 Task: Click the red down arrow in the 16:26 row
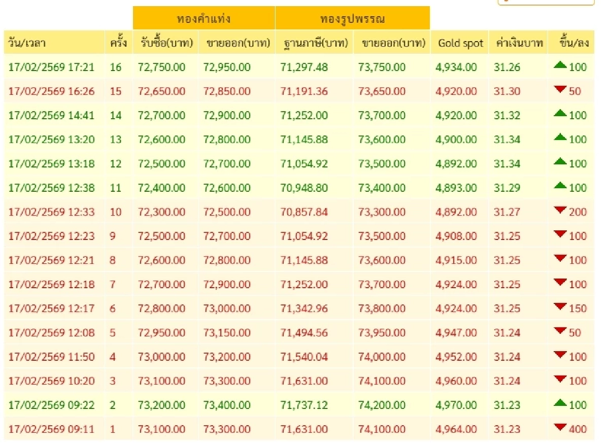coord(560,90)
